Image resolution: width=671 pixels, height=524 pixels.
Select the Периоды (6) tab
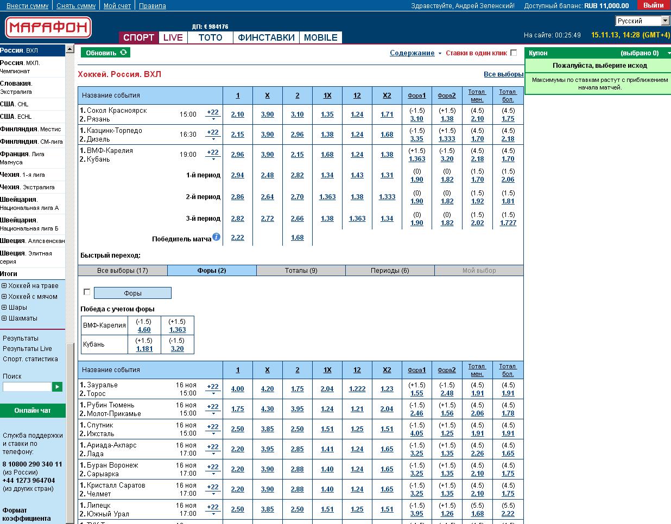pos(390,270)
